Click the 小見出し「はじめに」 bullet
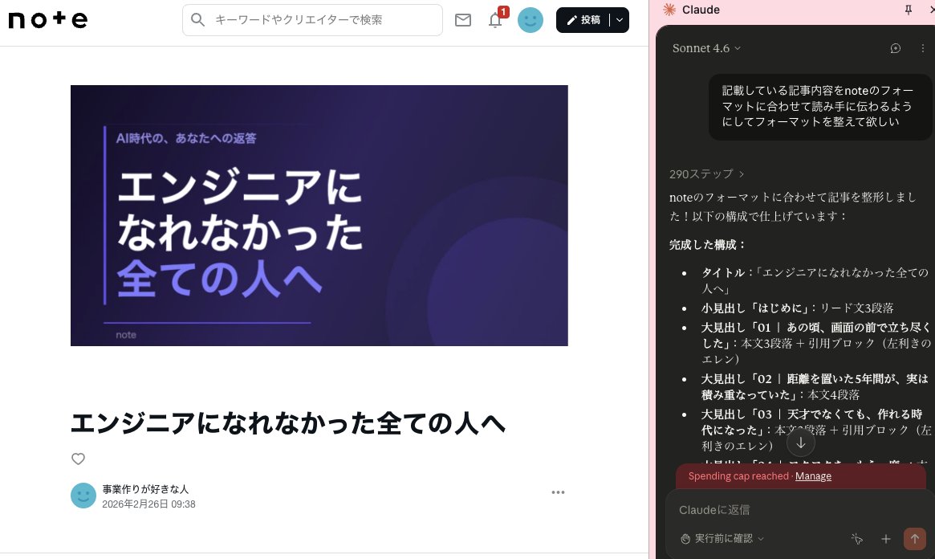The width and height of the screenshot is (935, 559). [x=797, y=308]
